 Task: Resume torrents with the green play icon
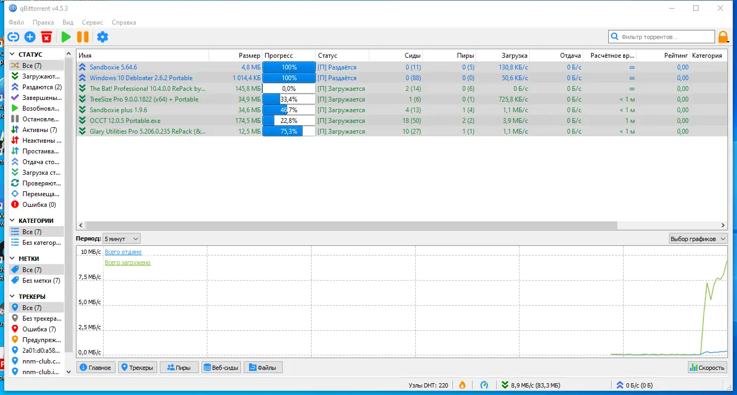coord(66,36)
